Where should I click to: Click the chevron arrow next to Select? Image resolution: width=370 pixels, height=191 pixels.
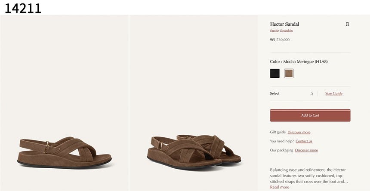pyautogui.click(x=312, y=94)
